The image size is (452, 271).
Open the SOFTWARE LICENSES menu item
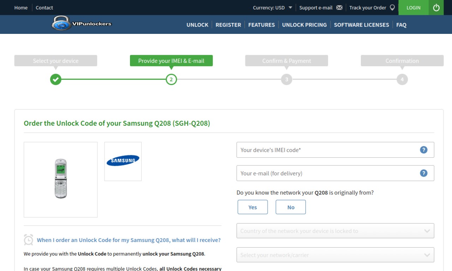(361, 25)
